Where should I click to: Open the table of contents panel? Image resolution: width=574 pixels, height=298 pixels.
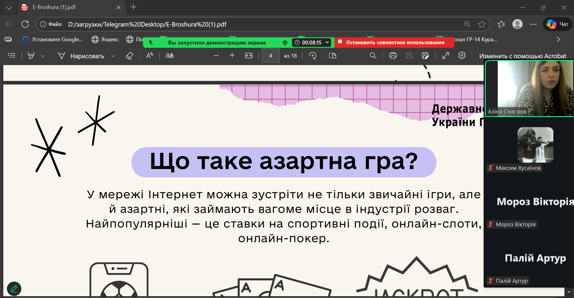(12, 56)
